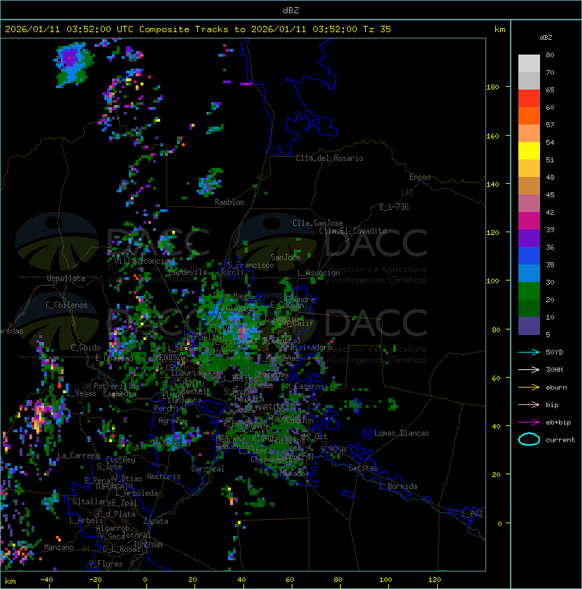This screenshot has width=582, height=589.
Task: Select the magenta 39-42 dBZ swatch
Action: tap(529, 221)
